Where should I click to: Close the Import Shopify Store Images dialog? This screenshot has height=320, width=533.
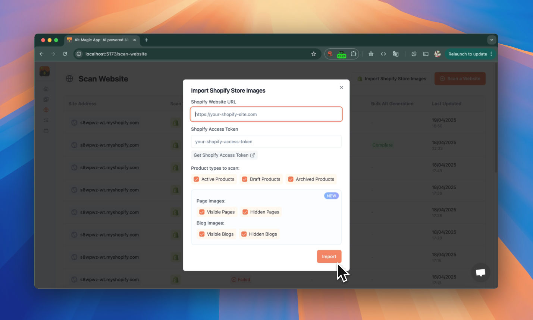point(341,87)
